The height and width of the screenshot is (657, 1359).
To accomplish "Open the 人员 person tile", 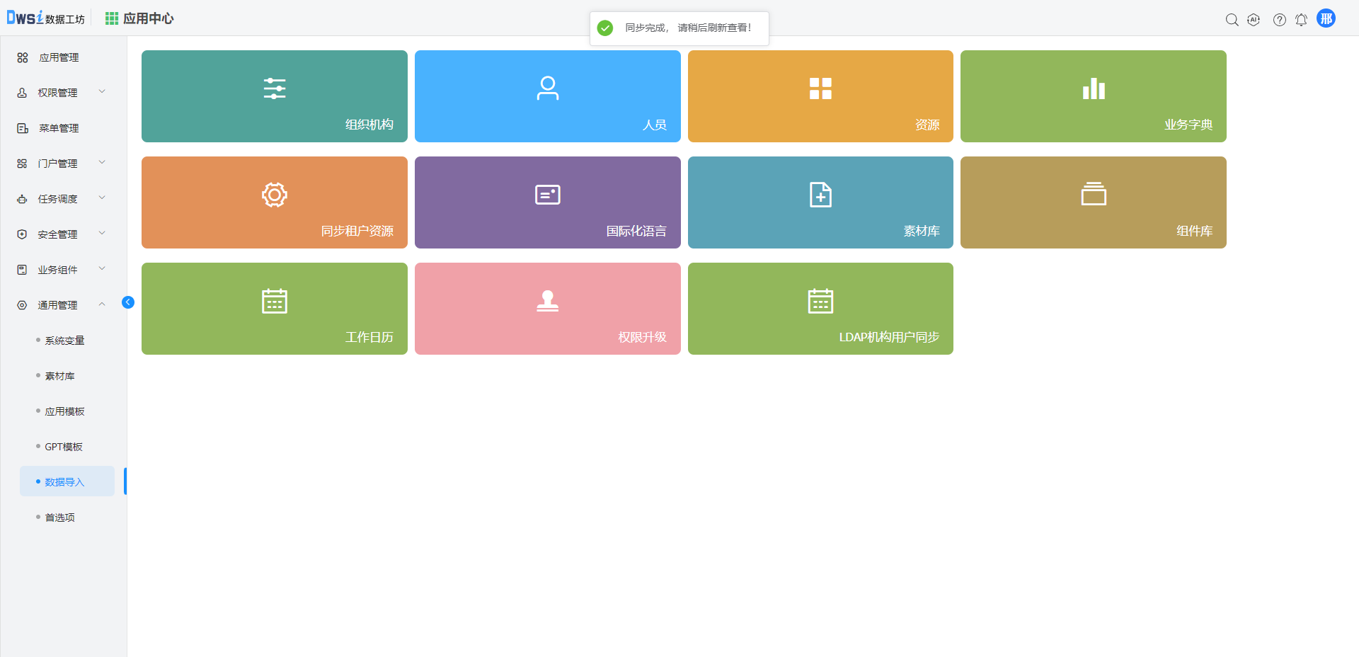I will point(547,96).
